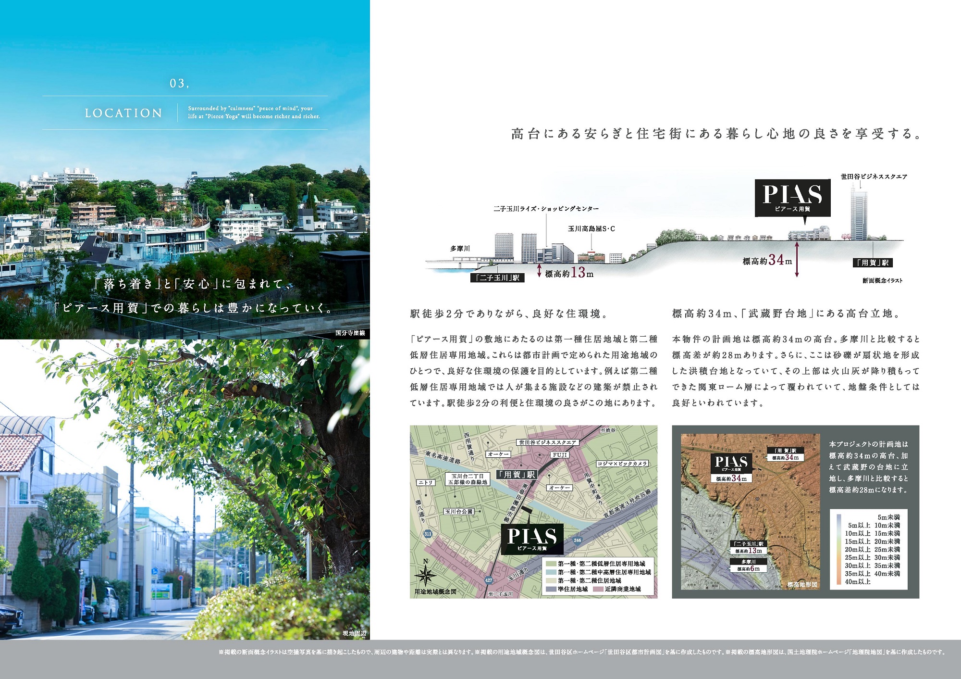The width and height of the screenshot is (961, 679).
Task: Click the コジマ×ビックカメラ label
Action: tap(623, 464)
